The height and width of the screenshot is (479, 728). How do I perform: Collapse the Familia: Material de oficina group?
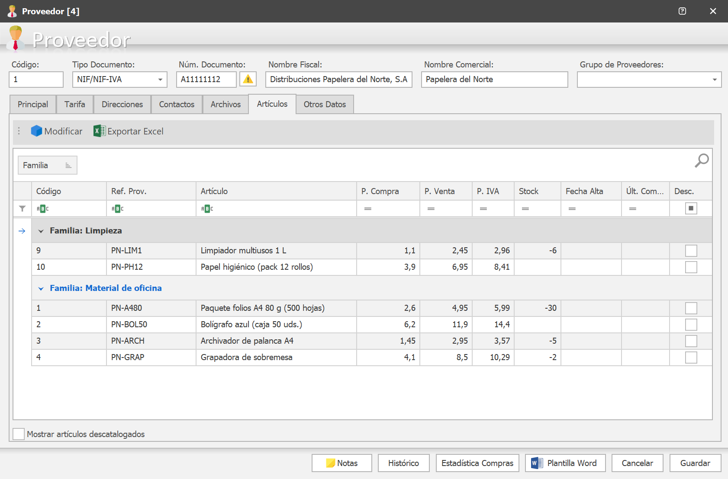tap(41, 288)
